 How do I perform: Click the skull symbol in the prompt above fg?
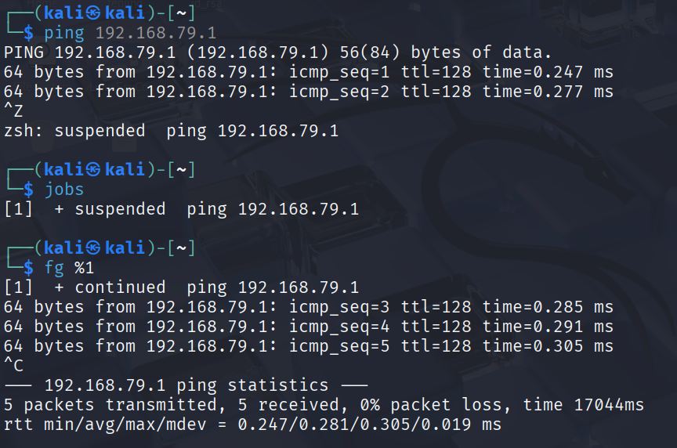[x=93, y=248]
